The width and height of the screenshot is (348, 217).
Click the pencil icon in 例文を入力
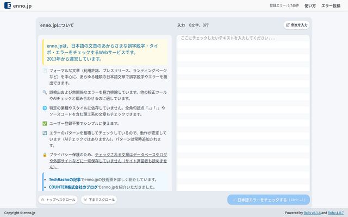[288, 25]
